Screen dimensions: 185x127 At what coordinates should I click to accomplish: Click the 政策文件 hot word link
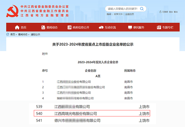119,14
